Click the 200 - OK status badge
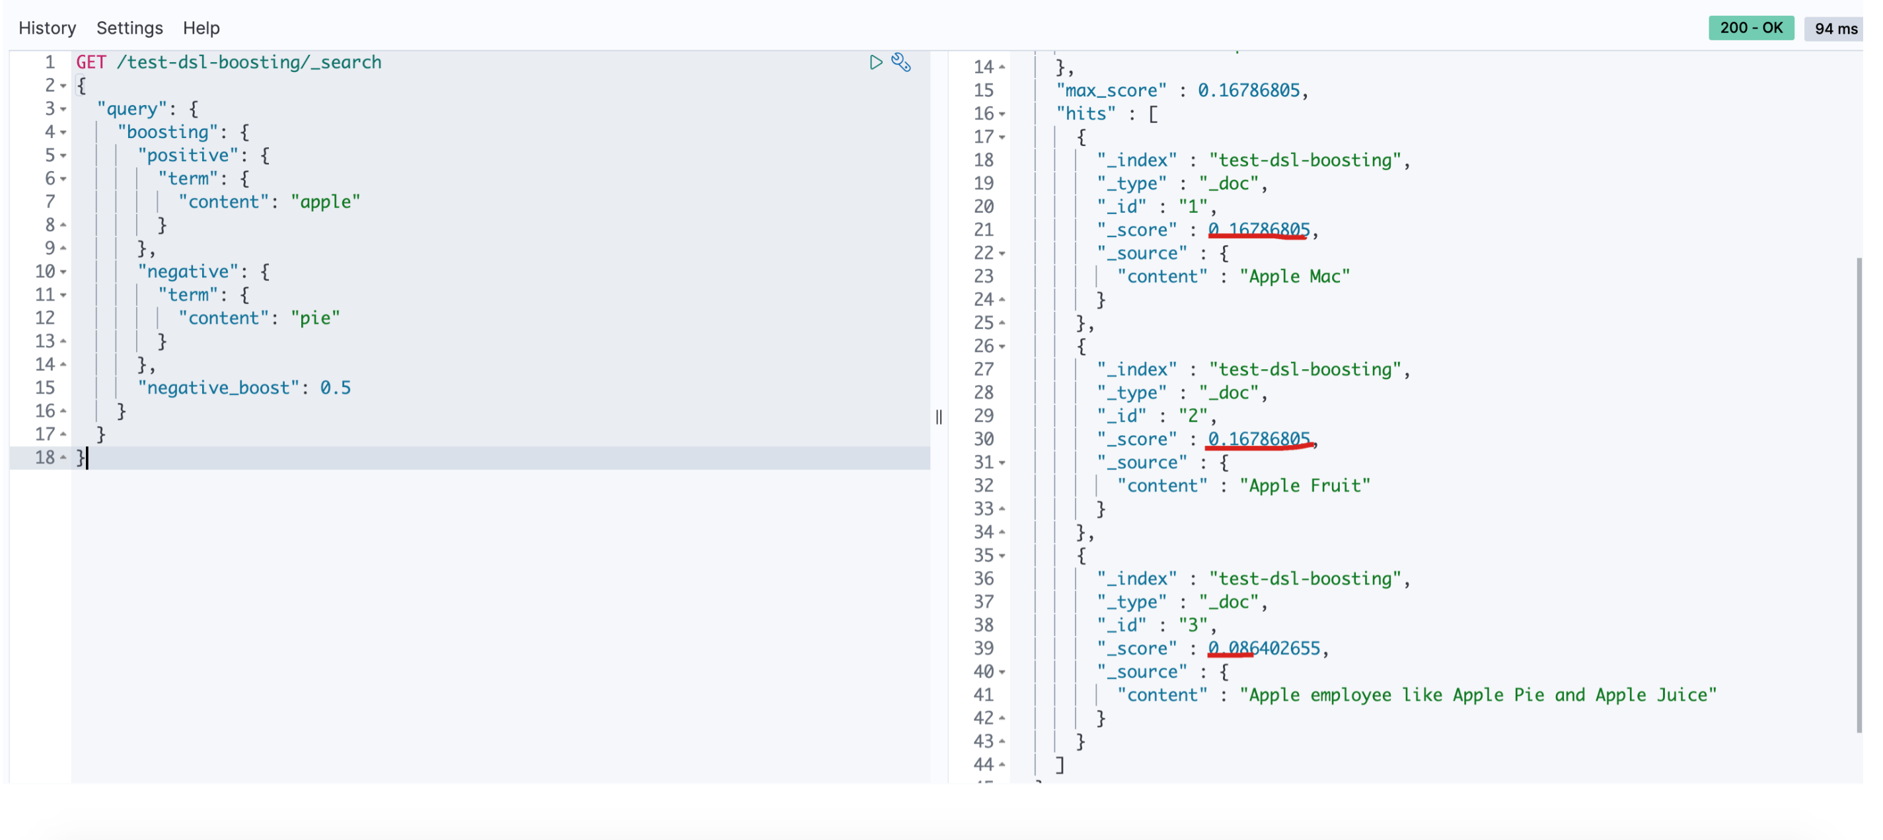 [x=1751, y=28]
